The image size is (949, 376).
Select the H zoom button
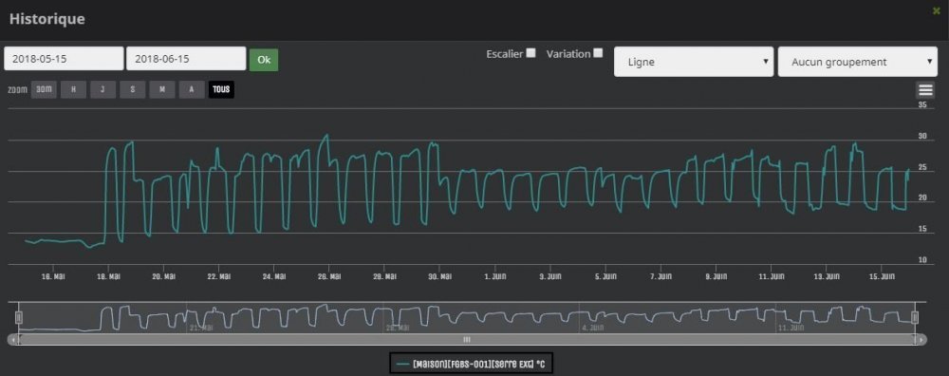pyautogui.click(x=73, y=89)
